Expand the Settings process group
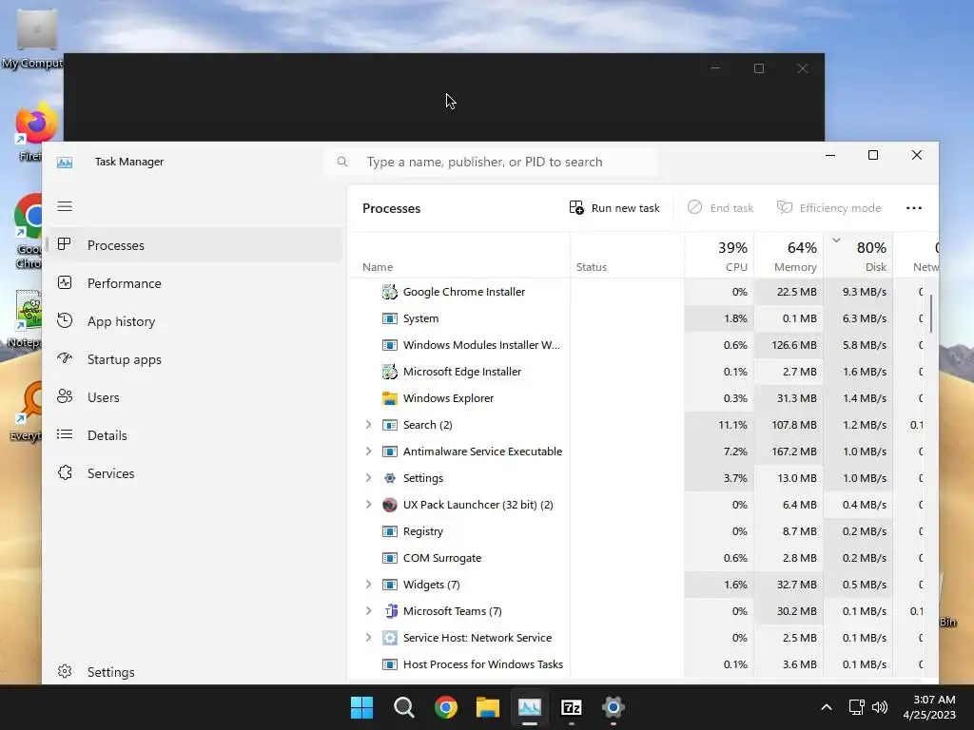The width and height of the screenshot is (974, 730). coord(368,478)
